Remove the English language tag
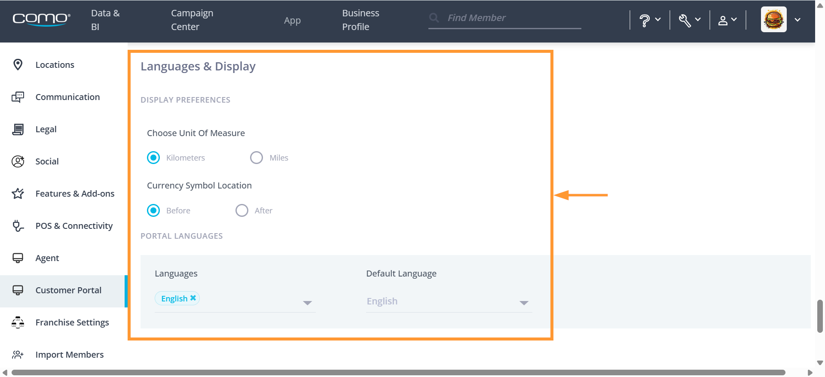 click(x=193, y=298)
